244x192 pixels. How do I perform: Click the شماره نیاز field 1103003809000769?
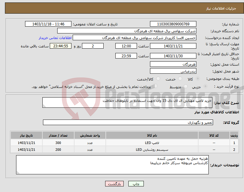click(173, 24)
